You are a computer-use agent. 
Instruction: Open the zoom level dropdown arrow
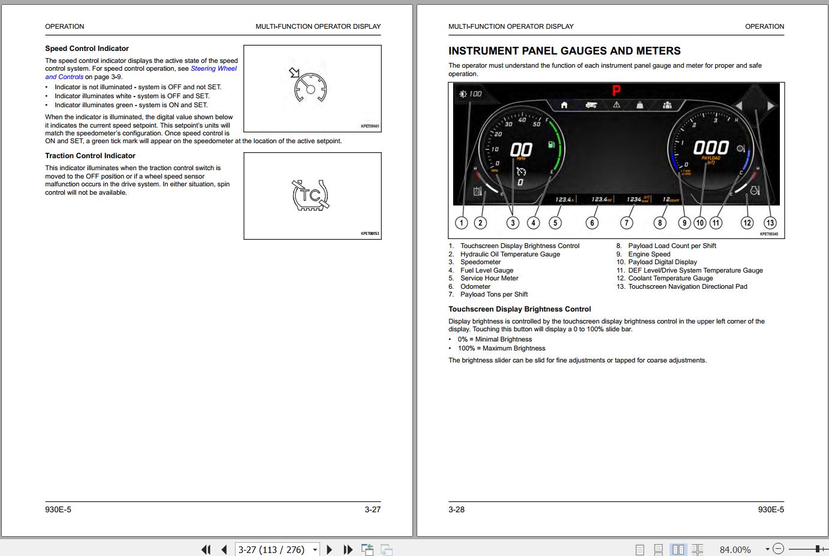pos(767,549)
